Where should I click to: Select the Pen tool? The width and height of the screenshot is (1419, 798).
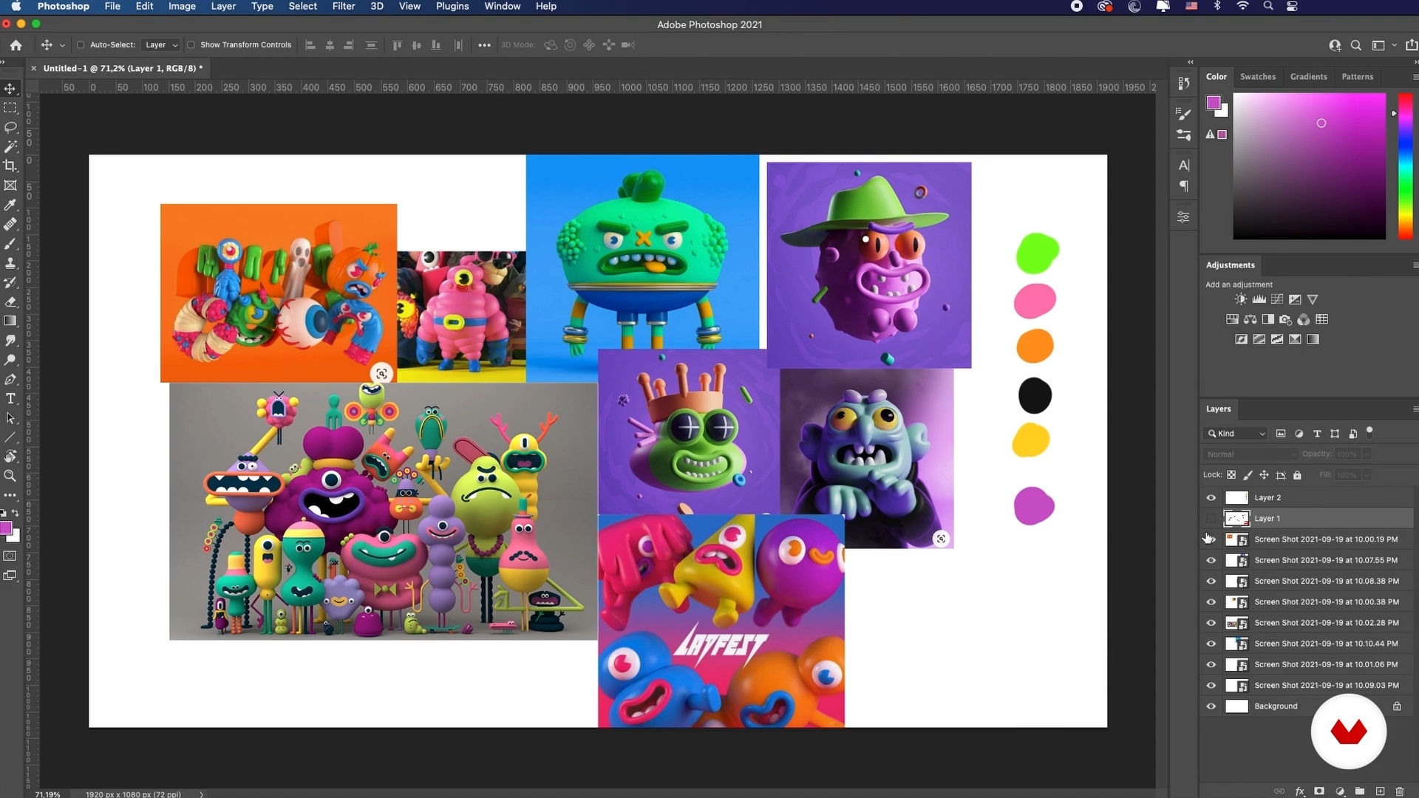click(10, 379)
